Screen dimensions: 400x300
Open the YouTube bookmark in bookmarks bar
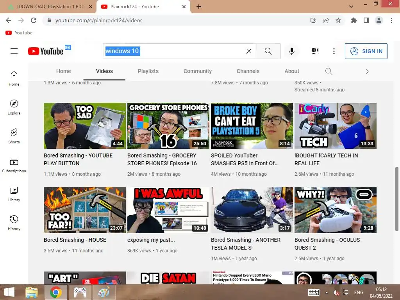[x=19, y=33]
